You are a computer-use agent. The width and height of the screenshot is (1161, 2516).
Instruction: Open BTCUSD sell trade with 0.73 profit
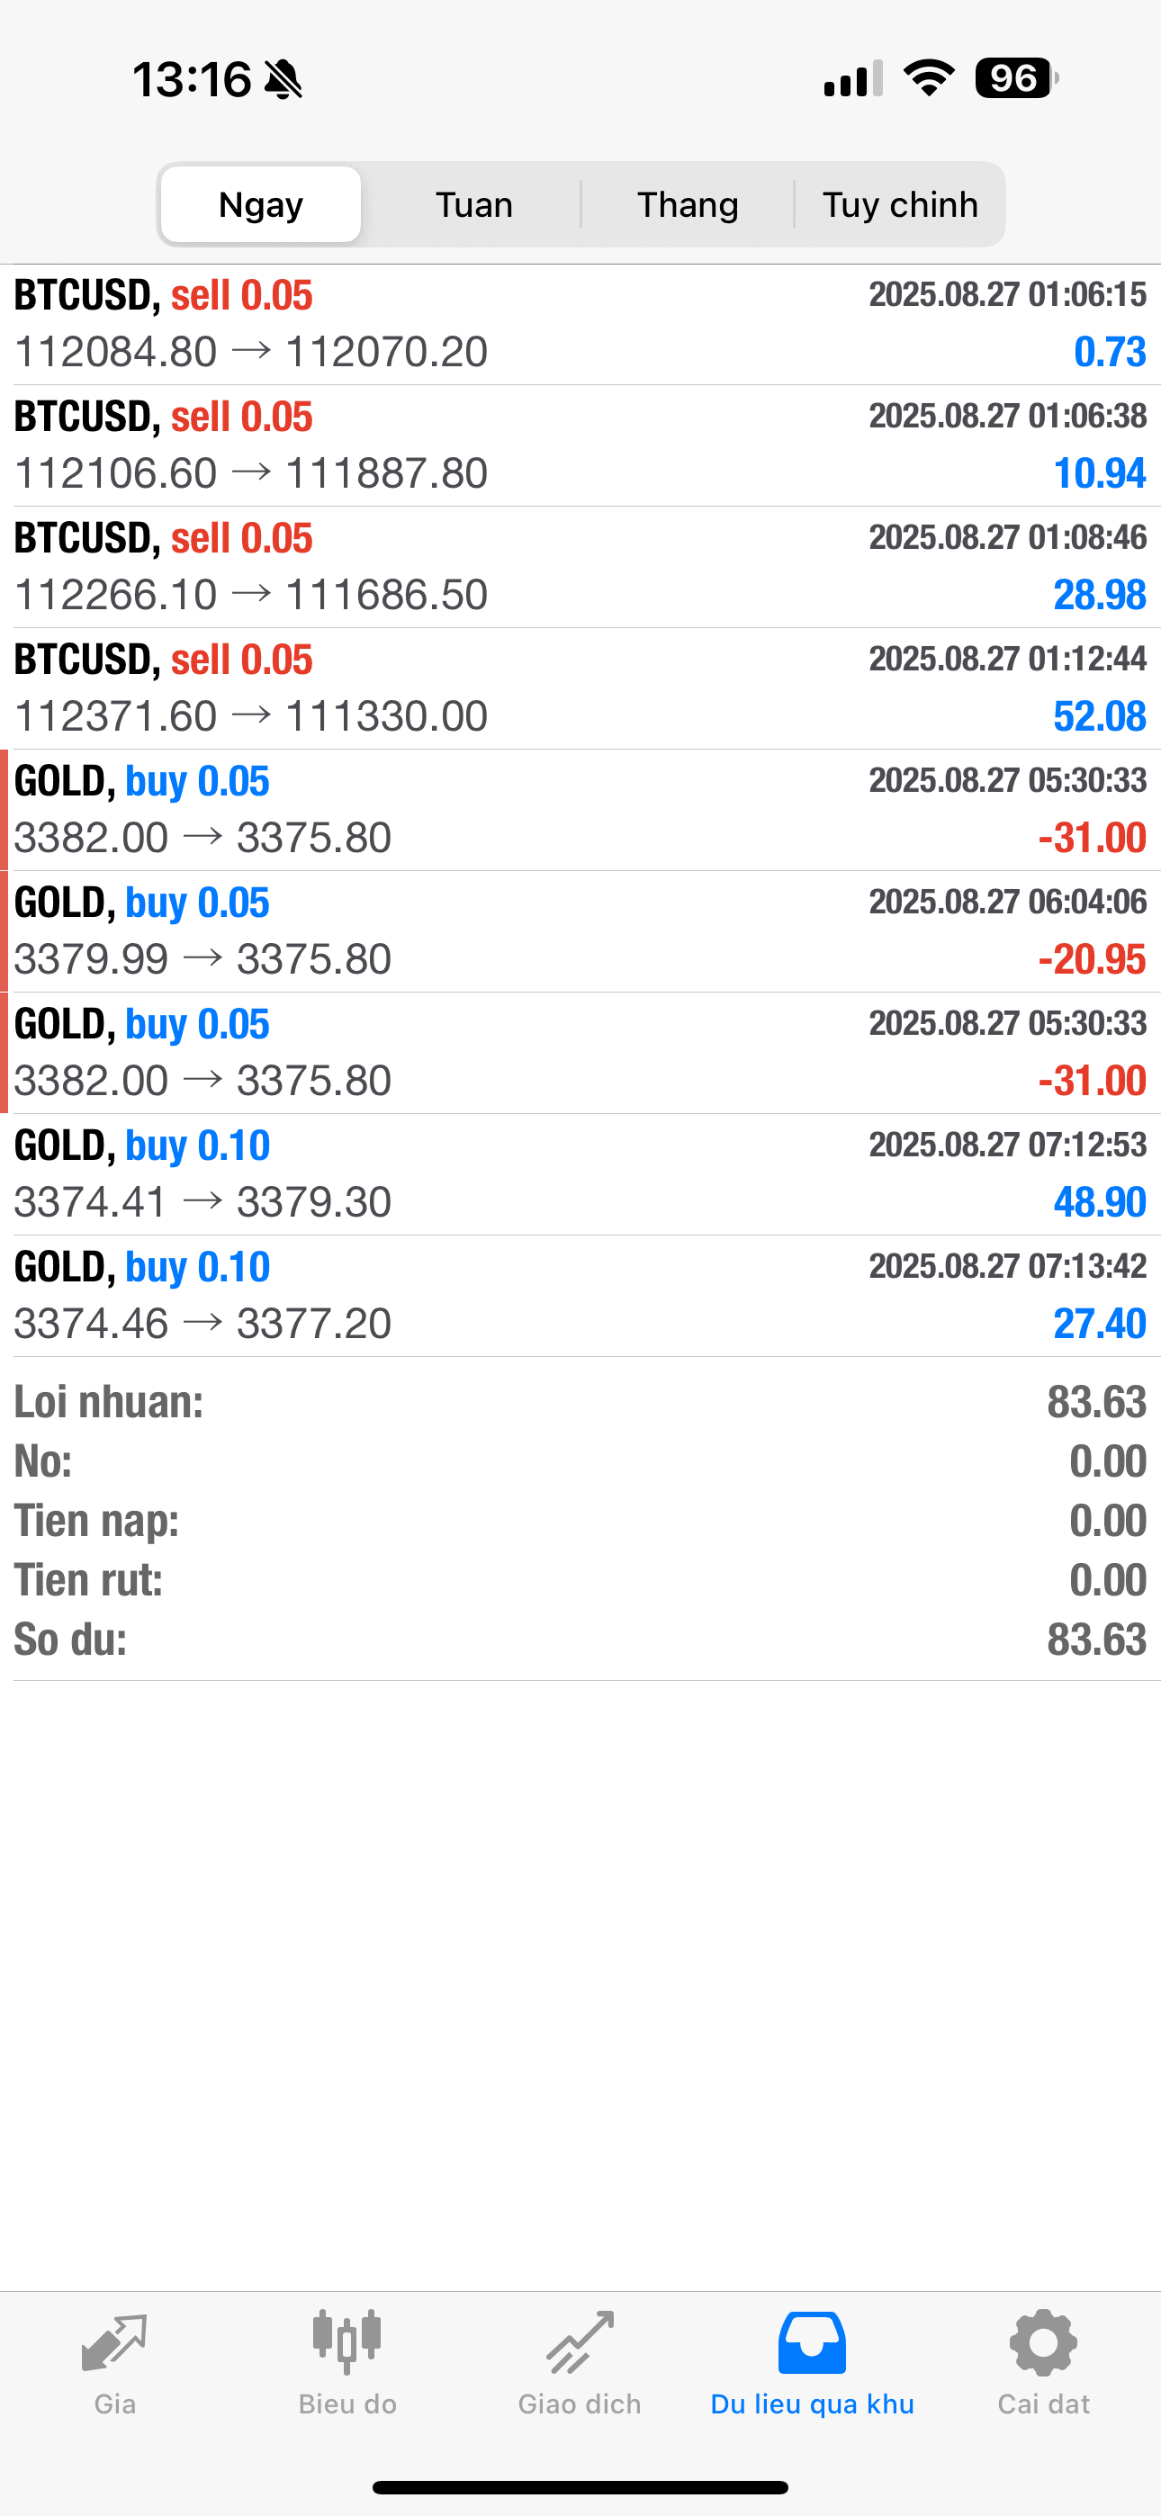[x=580, y=324]
